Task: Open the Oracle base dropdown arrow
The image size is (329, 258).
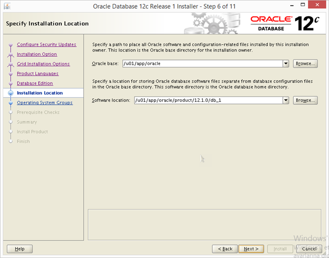Action: [x=286, y=64]
